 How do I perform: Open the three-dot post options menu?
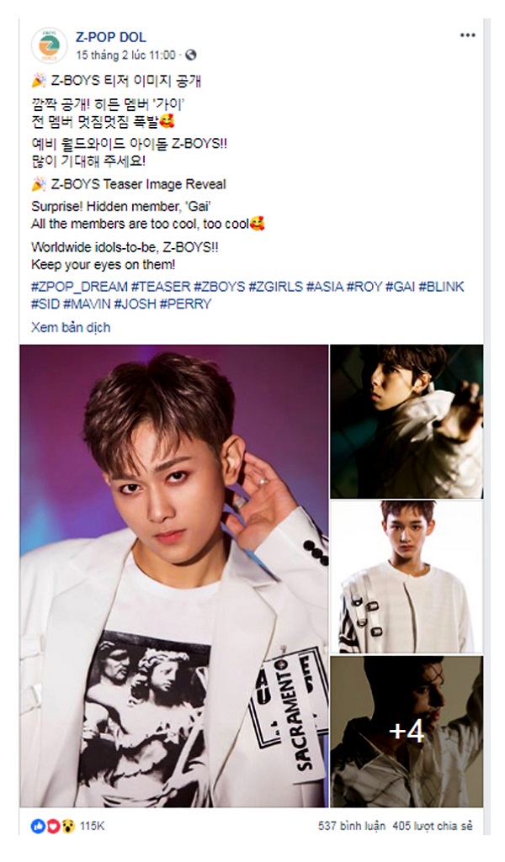(x=468, y=35)
